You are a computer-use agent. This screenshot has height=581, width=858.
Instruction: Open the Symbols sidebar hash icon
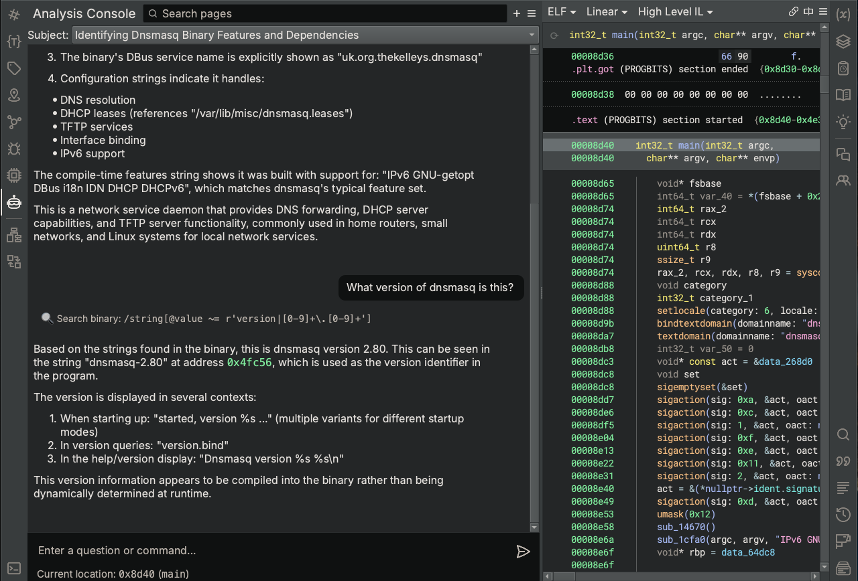pos(13,14)
